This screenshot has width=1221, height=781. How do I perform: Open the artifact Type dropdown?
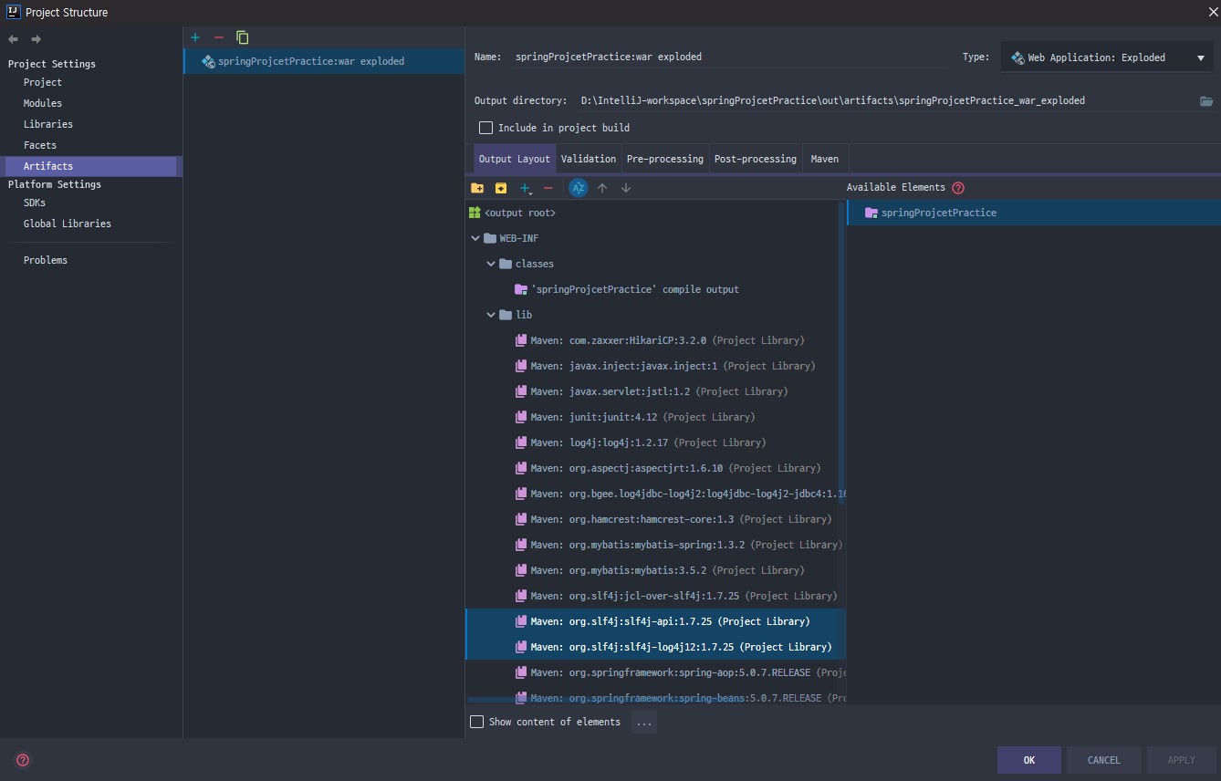coord(1108,57)
